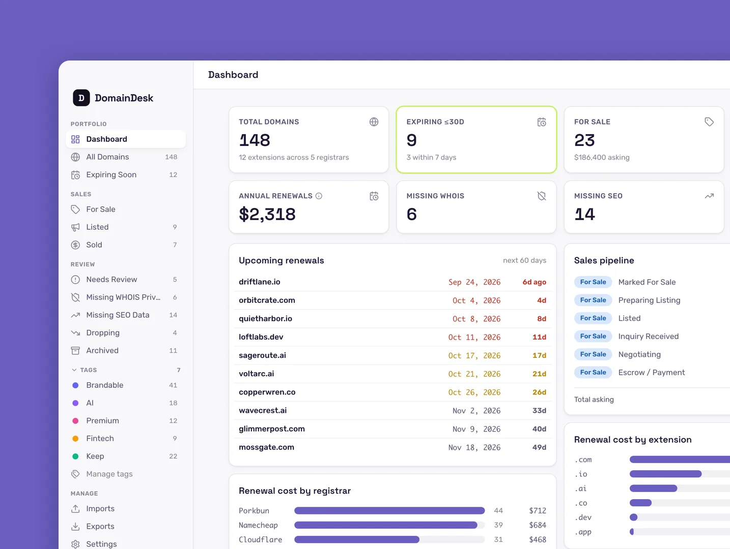Open Dashboard in the sidebar
The image size is (730, 549).
(126, 139)
